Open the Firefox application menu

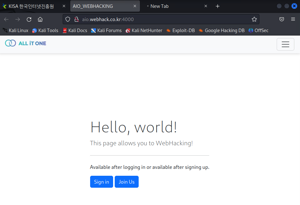tap(293, 19)
